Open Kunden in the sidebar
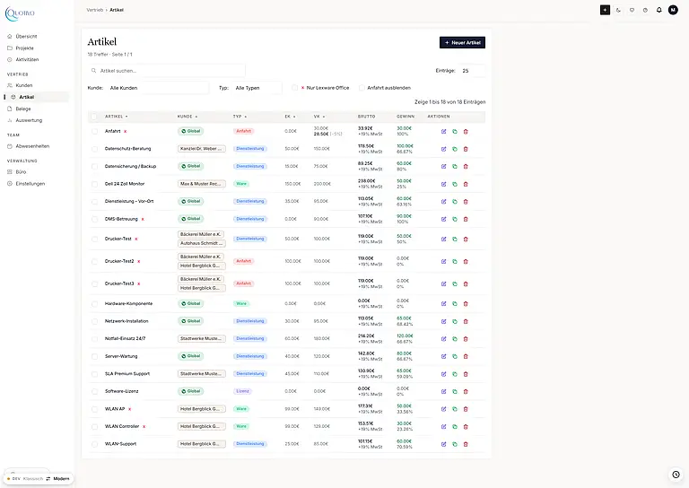 tap(24, 85)
